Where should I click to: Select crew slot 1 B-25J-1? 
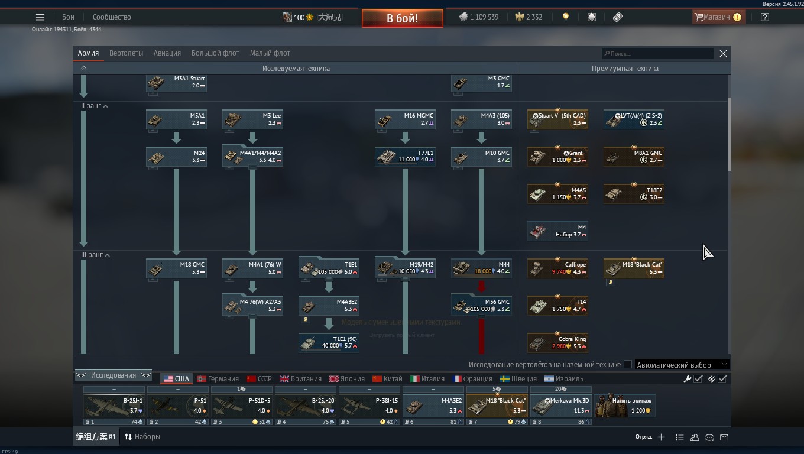click(114, 406)
